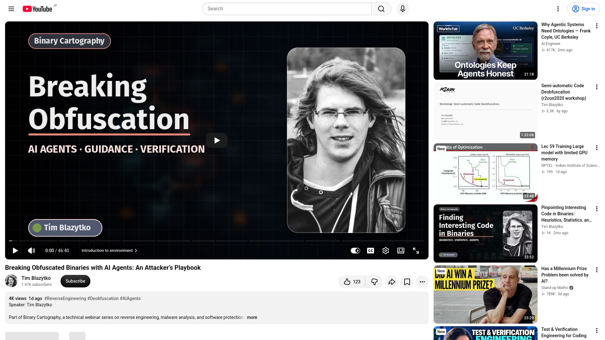Open the #Deobfuscation hashtag
Viewport: 605px width, 340px height.
pos(103,298)
